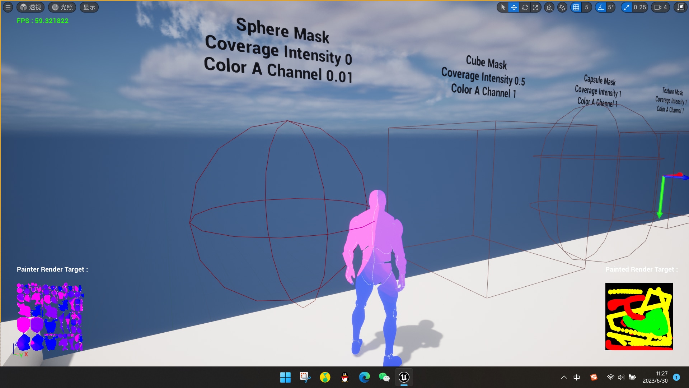
Task: Click the camera speed value 4
Action: tap(666, 7)
